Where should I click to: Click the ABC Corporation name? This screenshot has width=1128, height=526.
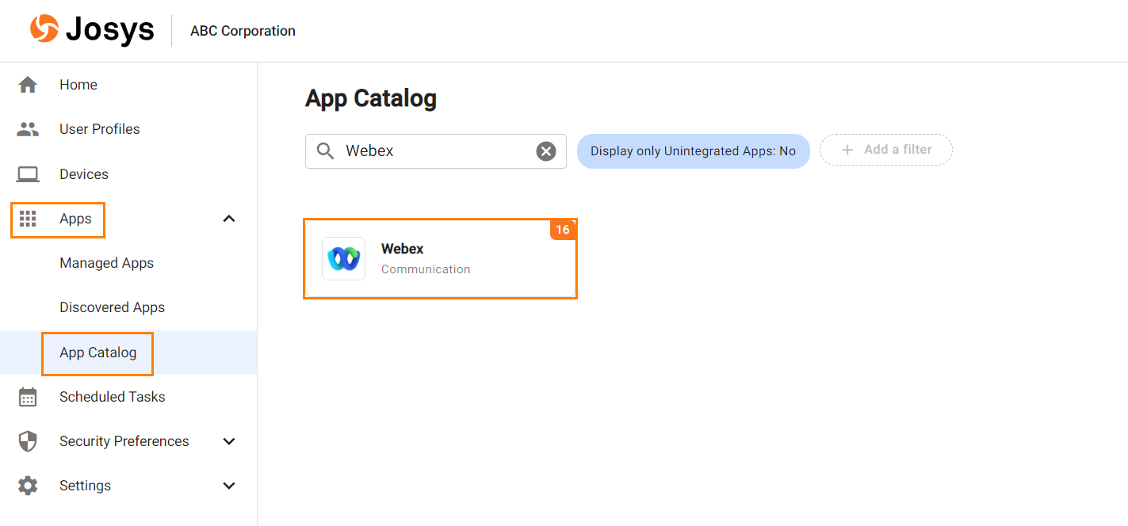click(x=243, y=31)
